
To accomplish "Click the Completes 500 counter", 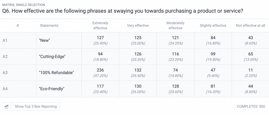I will [x=251, y=106].
